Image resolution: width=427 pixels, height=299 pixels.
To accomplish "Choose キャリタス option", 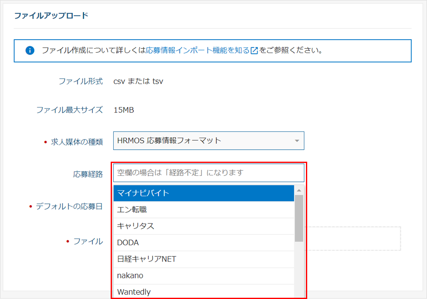I will click(204, 226).
